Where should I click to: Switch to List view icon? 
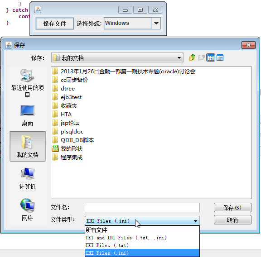(211, 57)
